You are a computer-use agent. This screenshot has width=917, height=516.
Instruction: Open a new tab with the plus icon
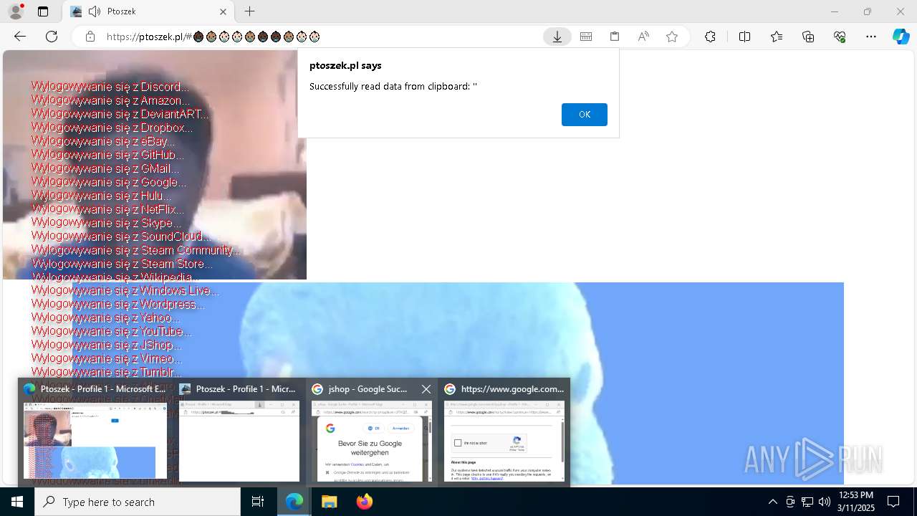pos(249,11)
